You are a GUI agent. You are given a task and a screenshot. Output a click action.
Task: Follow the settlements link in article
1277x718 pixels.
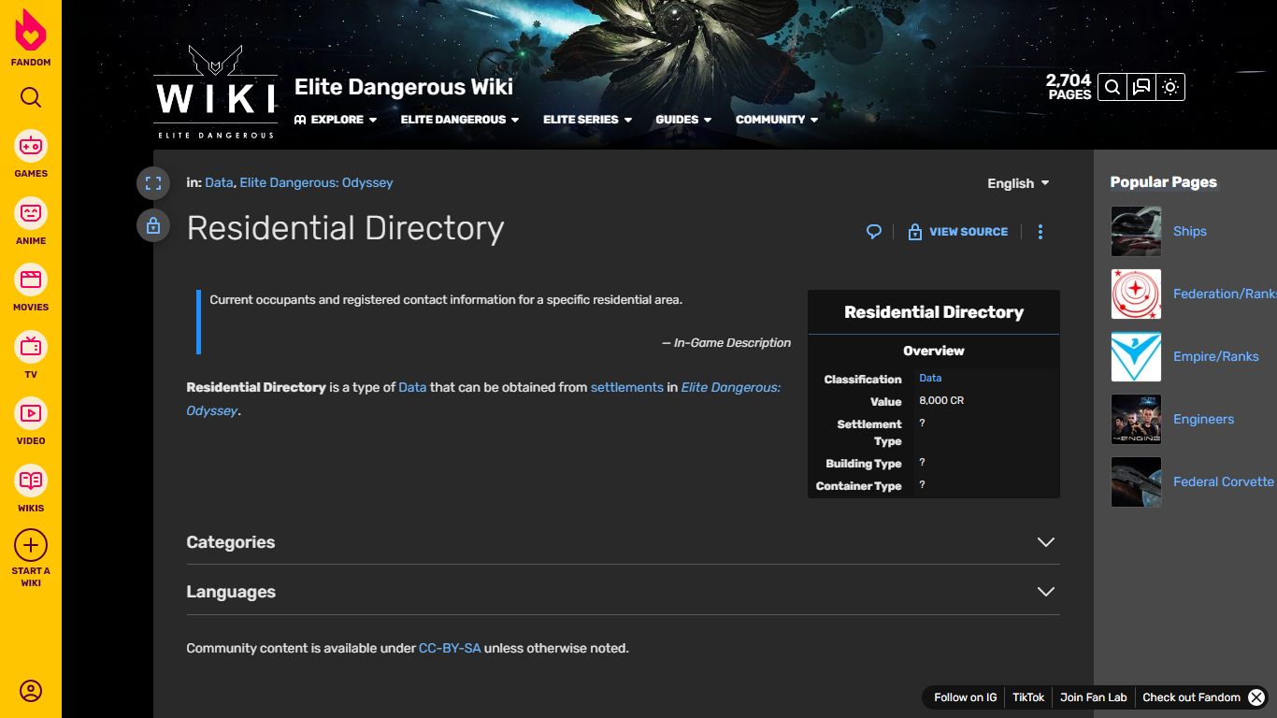pos(627,387)
